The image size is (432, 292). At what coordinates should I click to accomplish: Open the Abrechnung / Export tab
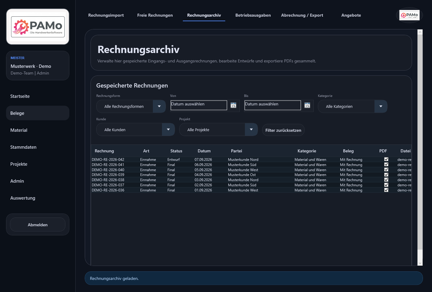[x=302, y=15]
